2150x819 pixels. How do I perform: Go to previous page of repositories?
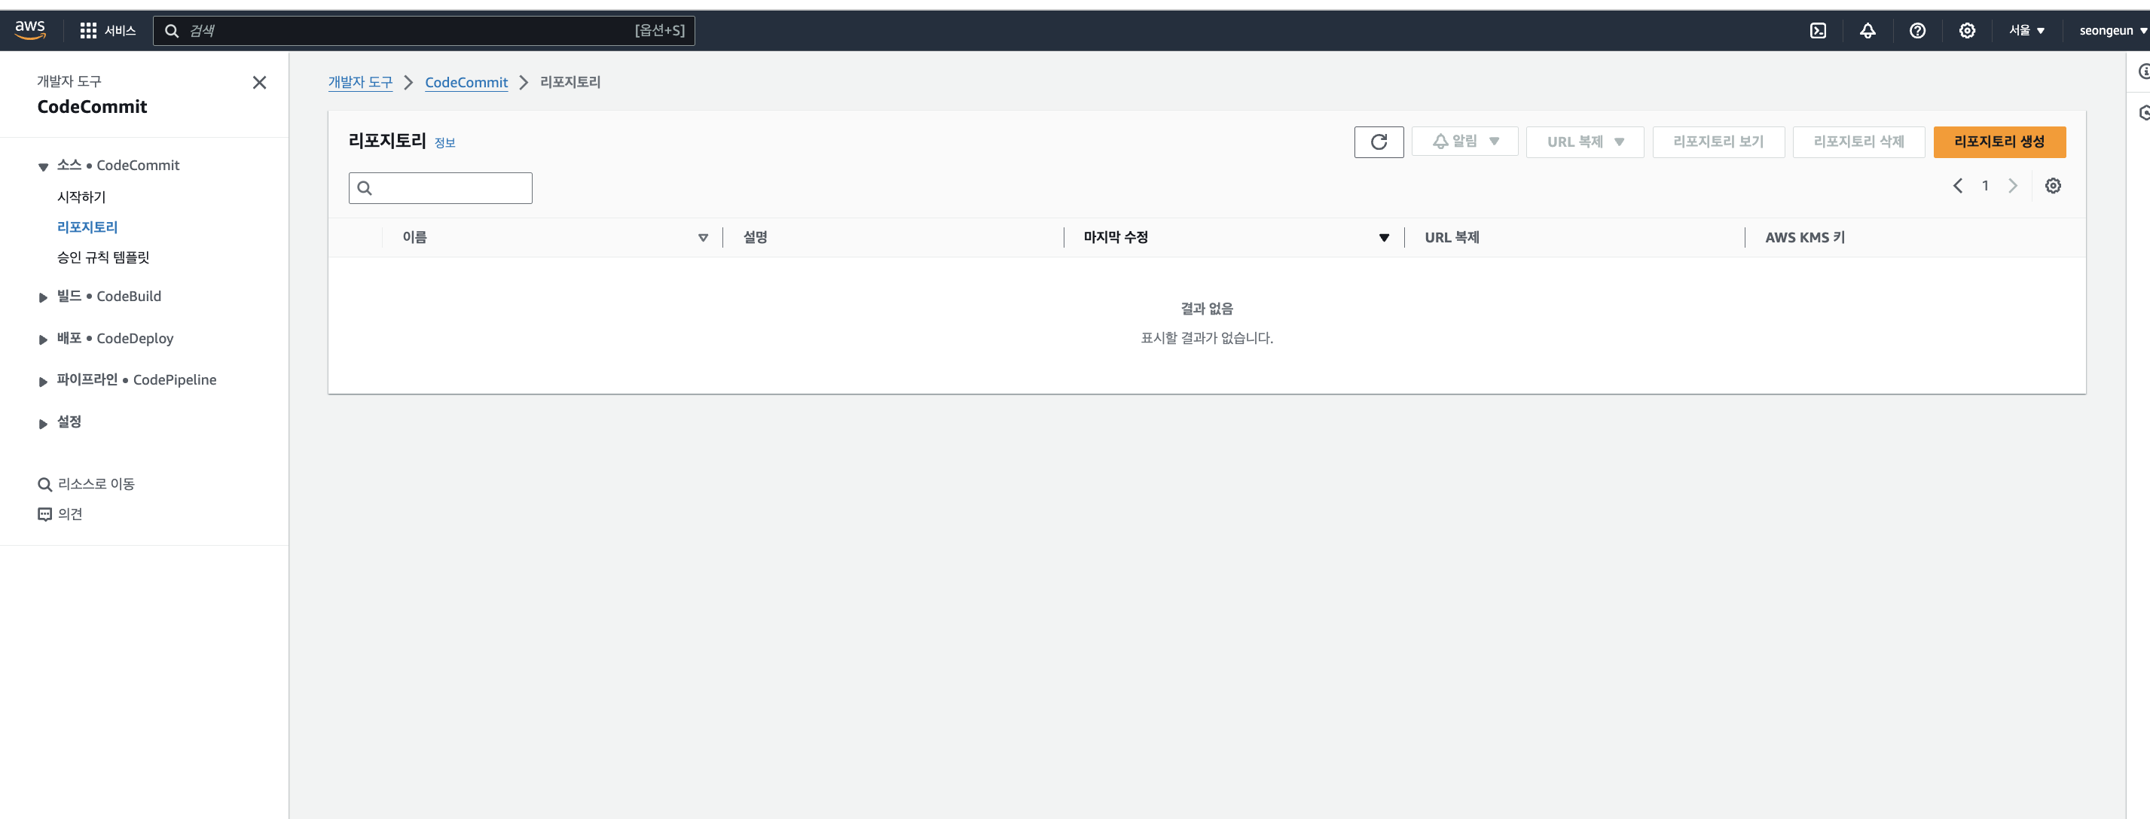click(x=1957, y=186)
